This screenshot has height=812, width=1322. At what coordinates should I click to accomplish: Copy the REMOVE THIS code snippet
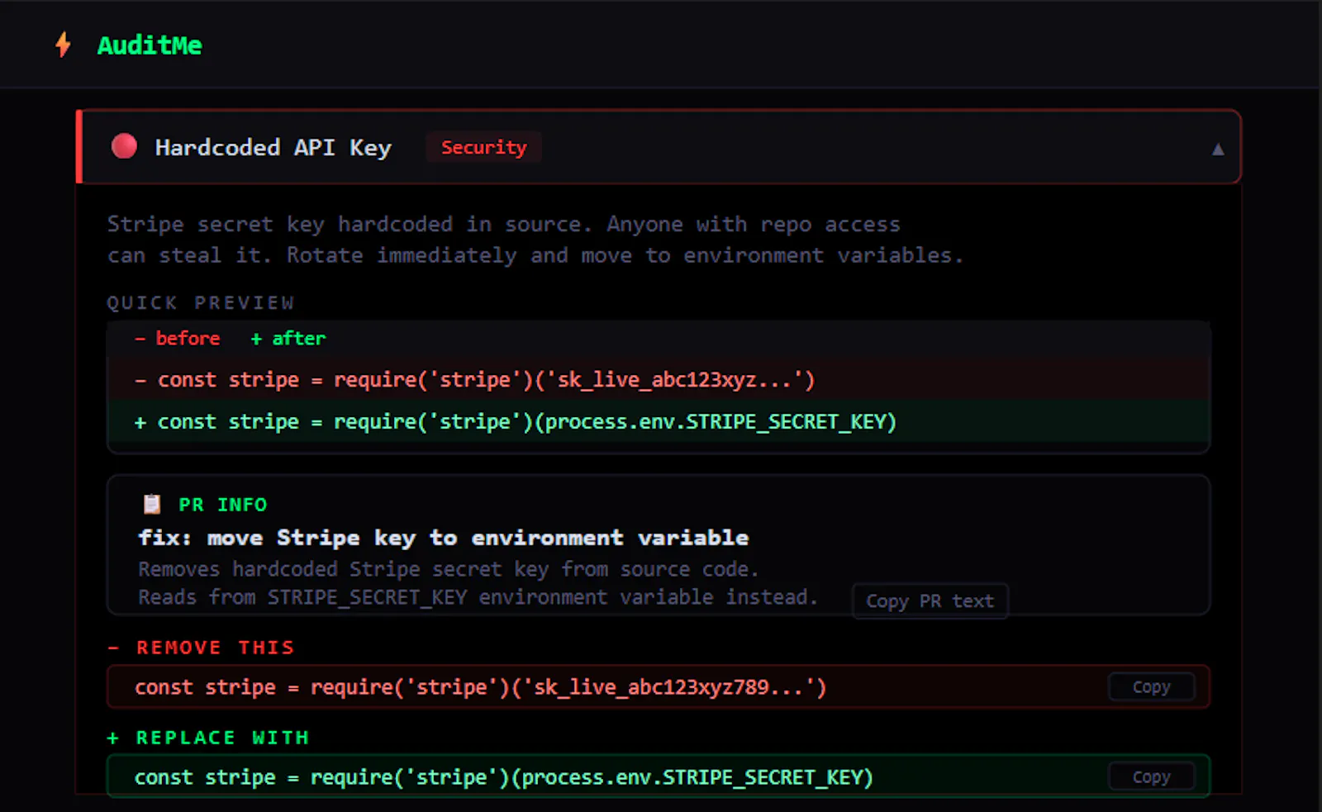point(1151,687)
